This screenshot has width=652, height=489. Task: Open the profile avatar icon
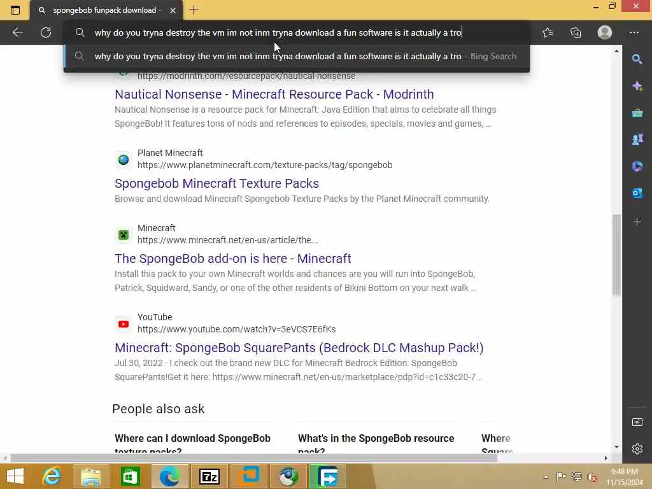tap(605, 32)
